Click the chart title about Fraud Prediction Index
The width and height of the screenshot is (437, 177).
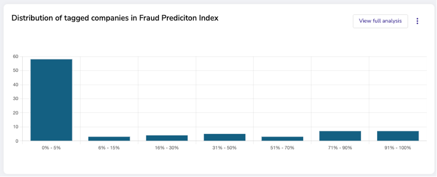[x=115, y=18]
